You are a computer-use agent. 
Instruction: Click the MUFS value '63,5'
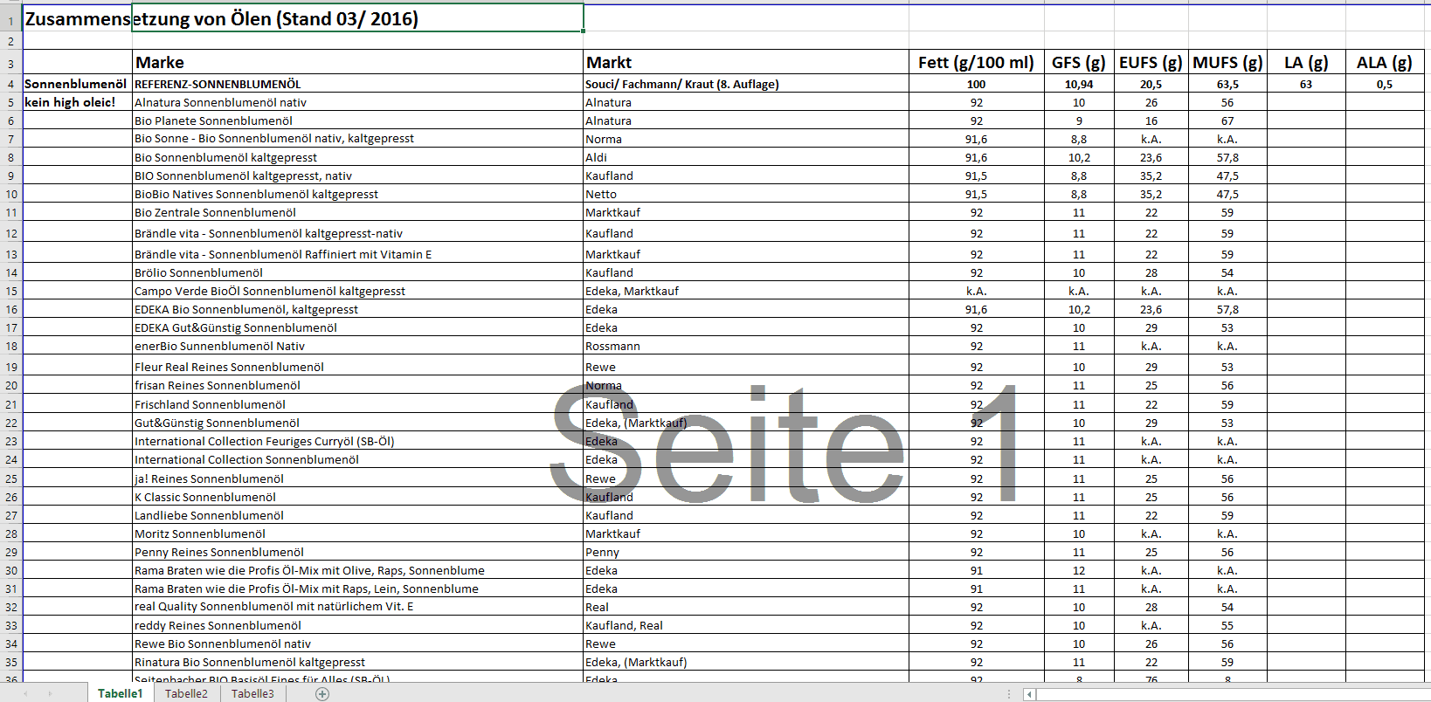(1227, 84)
